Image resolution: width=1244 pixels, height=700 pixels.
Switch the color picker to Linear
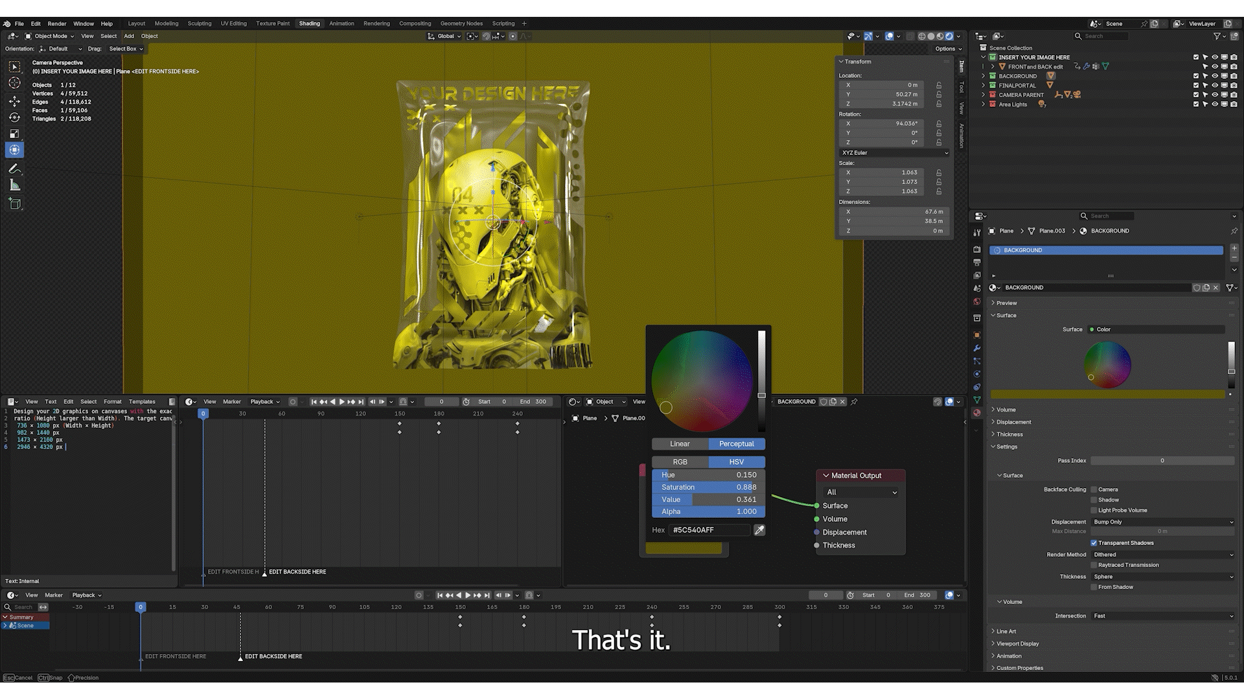tap(680, 444)
